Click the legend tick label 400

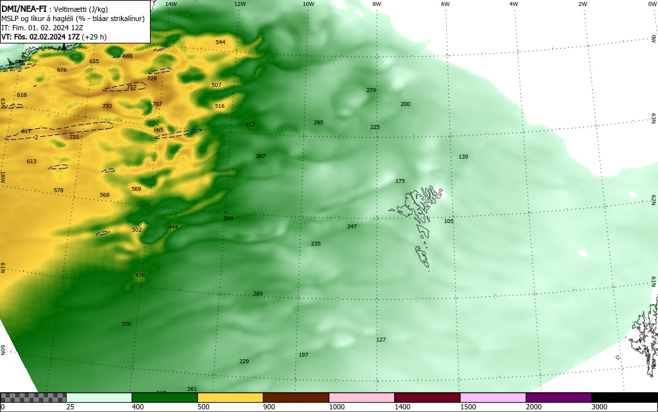[x=138, y=407]
